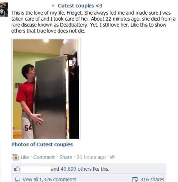Open the poster's profile picture thumbnail

click(x=4, y=10)
